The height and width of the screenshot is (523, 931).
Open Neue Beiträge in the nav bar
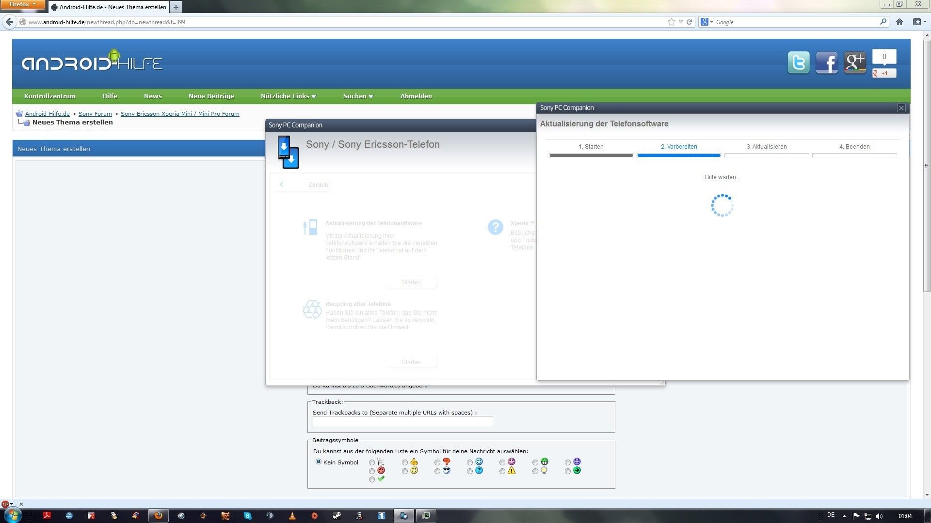coord(211,96)
